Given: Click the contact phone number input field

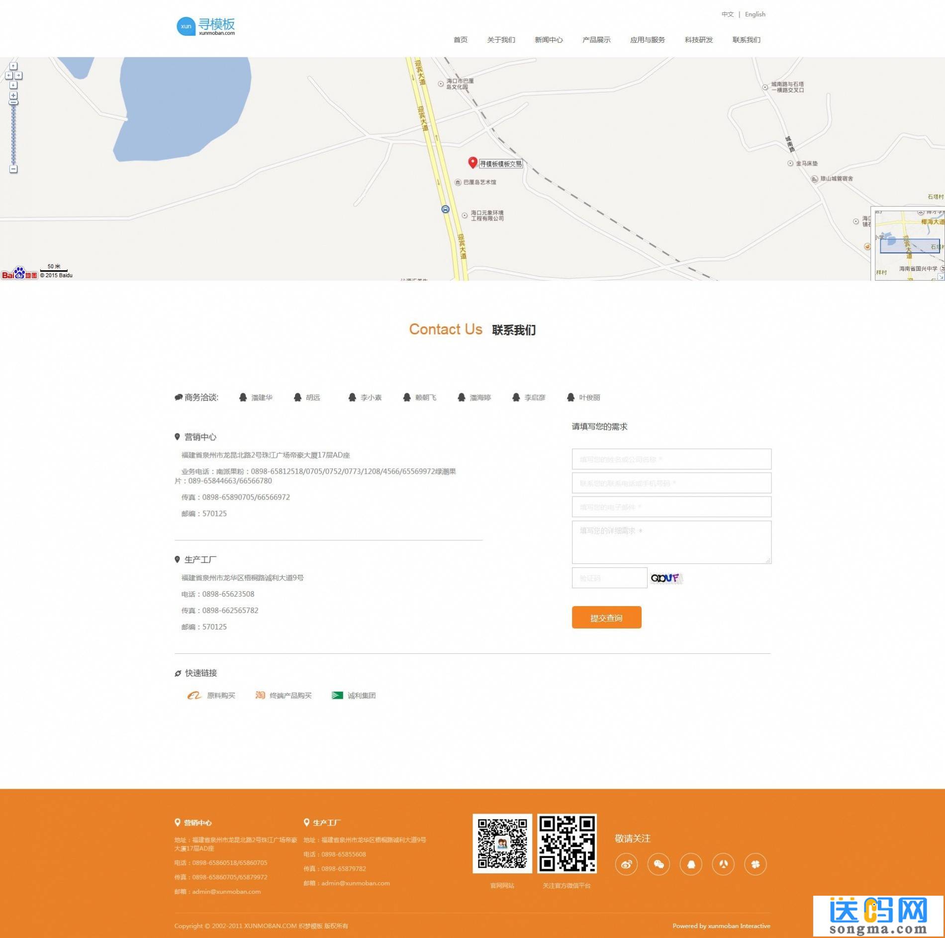Looking at the screenshot, I should coord(671,483).
